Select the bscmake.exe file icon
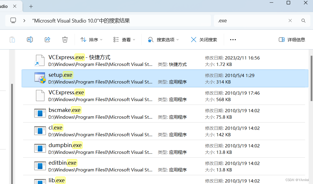Viewport: 313px width, 184px height. pyautogui.click(x=40, y=113)
